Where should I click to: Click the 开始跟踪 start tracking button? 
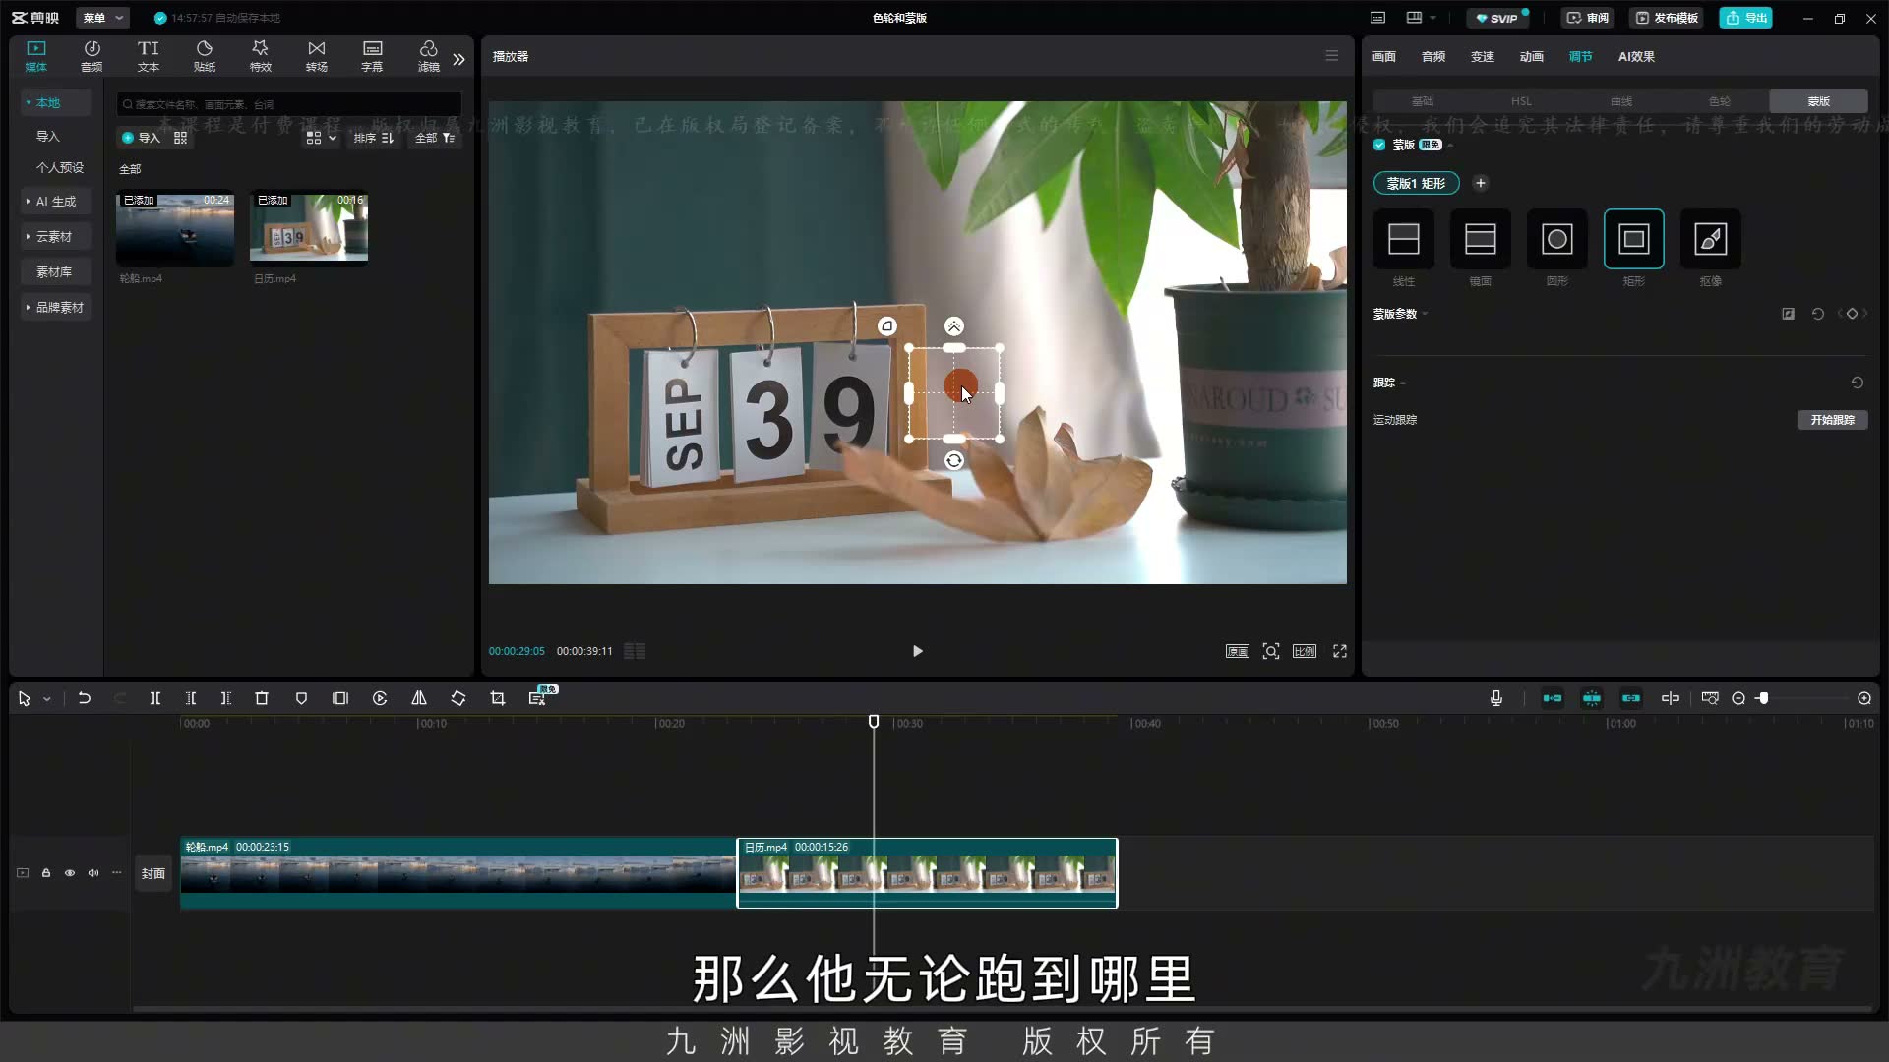point(1833,420)
